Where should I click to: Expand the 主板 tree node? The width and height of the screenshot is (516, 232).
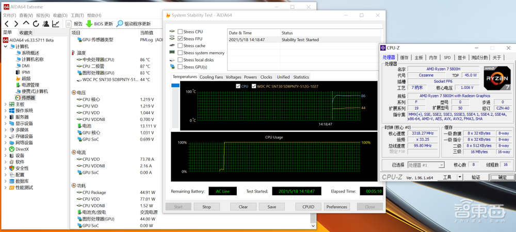click(6, 104)
